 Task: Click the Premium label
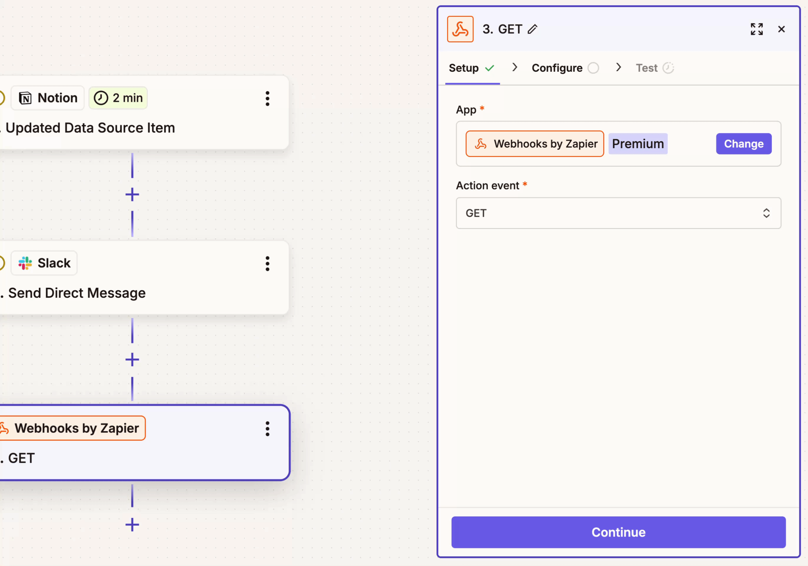[x=638, y=144]
